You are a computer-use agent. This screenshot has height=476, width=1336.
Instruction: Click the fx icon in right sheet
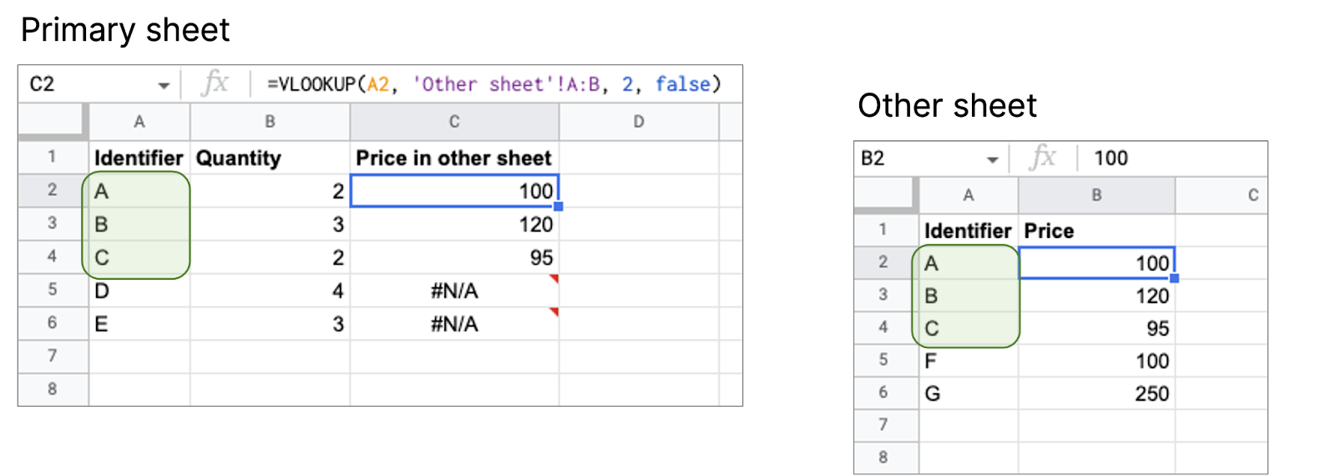point(1043,158)
